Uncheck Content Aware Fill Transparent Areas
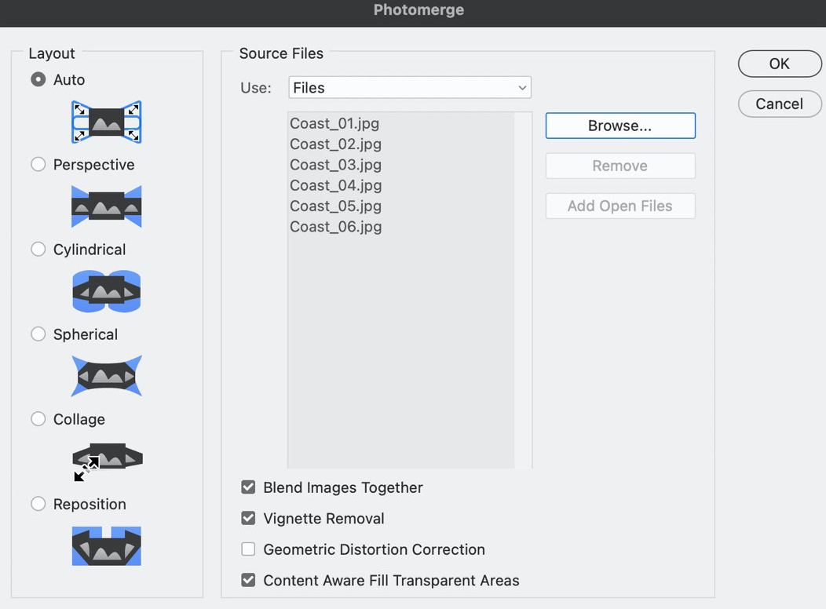826x609 pixels. [248, 580]
